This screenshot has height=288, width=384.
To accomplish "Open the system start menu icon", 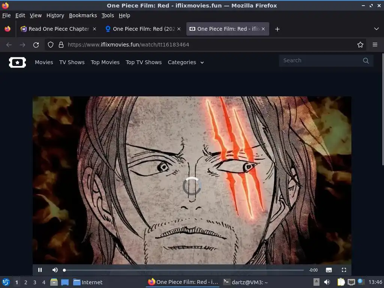I will tap(6, 282).
